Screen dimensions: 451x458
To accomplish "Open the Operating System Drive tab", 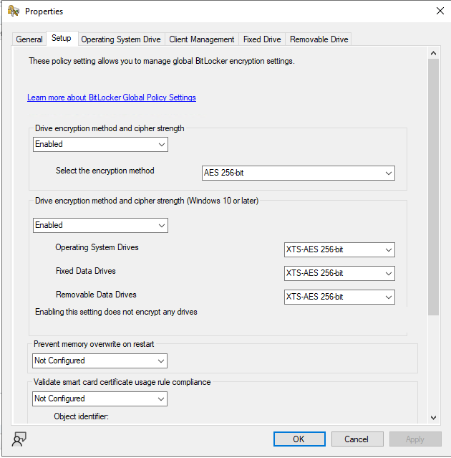I will (x=121, y=39).
